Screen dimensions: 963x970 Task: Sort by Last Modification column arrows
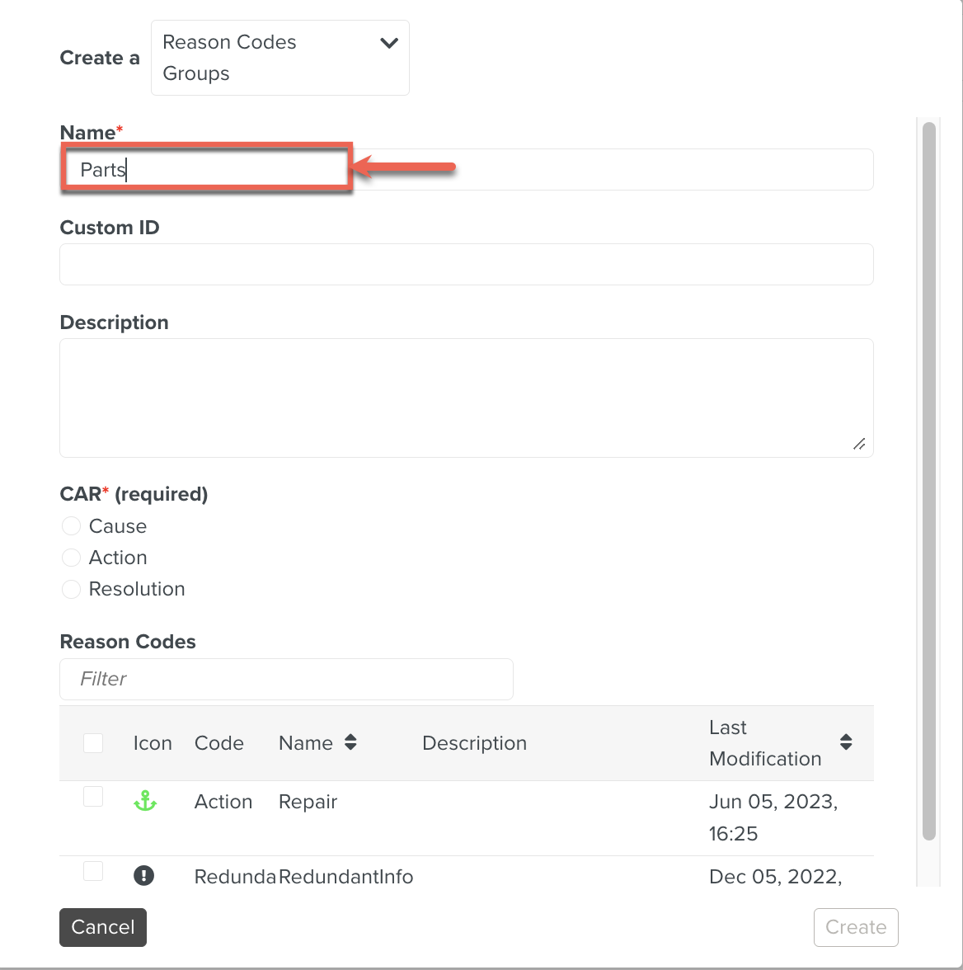pos(846,742)
